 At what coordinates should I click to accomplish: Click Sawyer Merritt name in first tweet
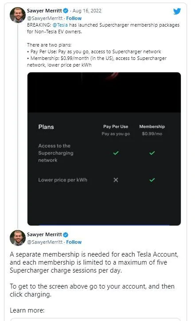click(x=44, y=11)
